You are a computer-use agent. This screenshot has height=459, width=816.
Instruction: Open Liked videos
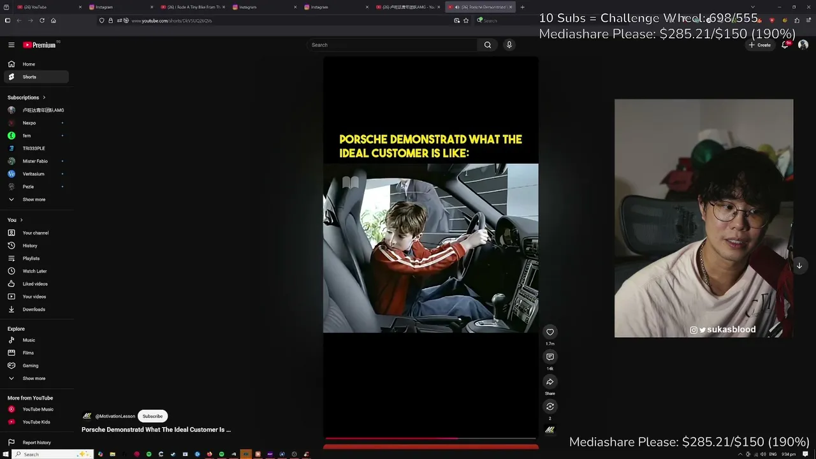pos(36,284)
